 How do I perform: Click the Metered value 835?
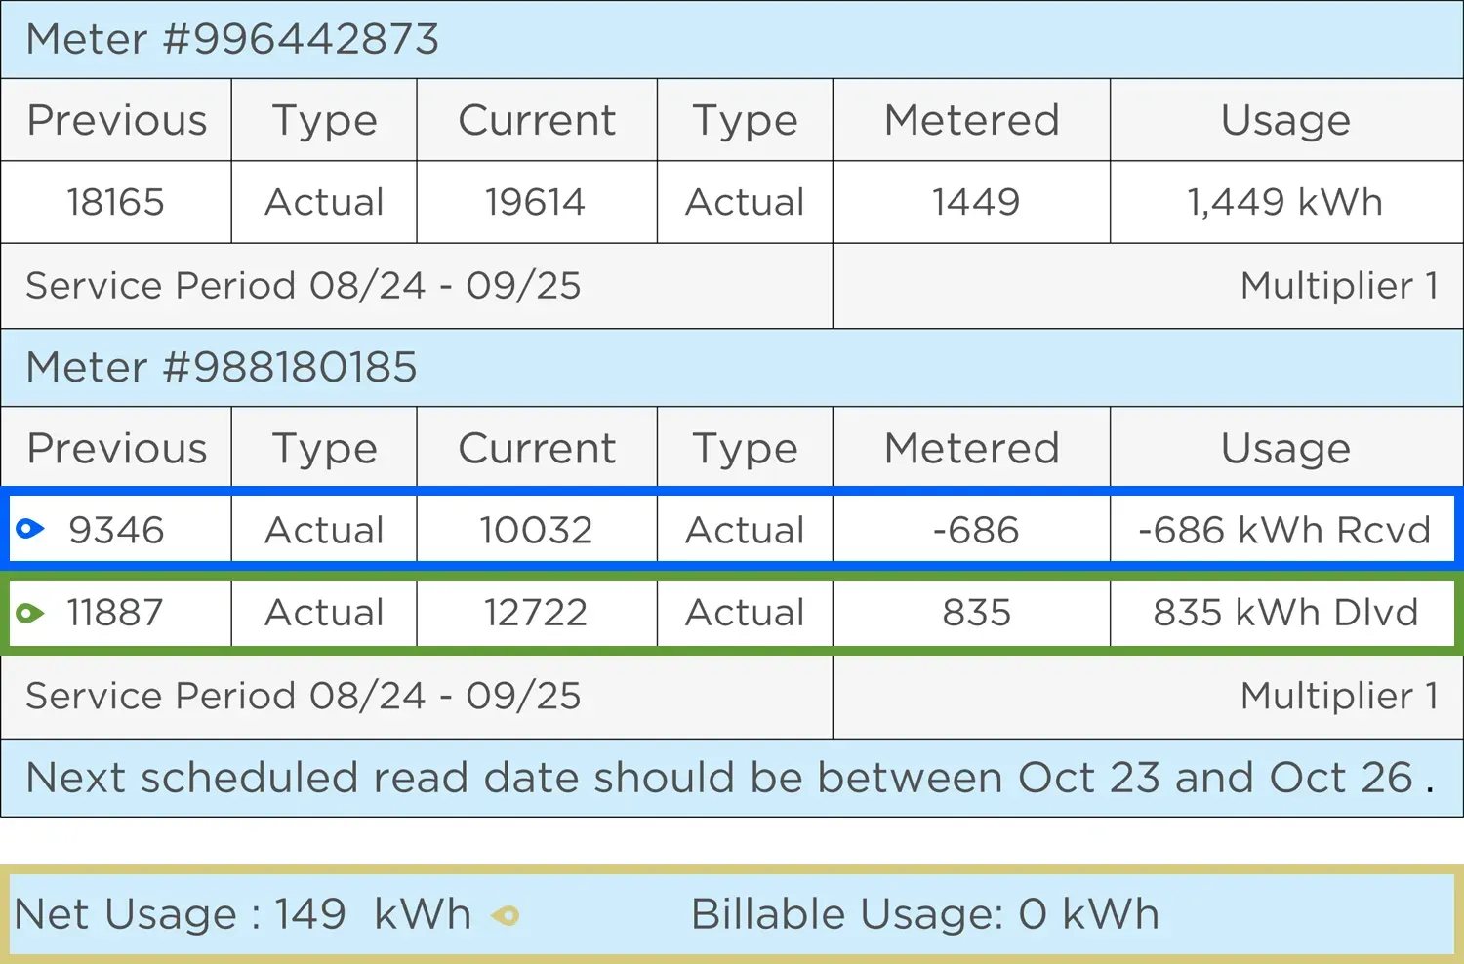click(x=976, y=613)
